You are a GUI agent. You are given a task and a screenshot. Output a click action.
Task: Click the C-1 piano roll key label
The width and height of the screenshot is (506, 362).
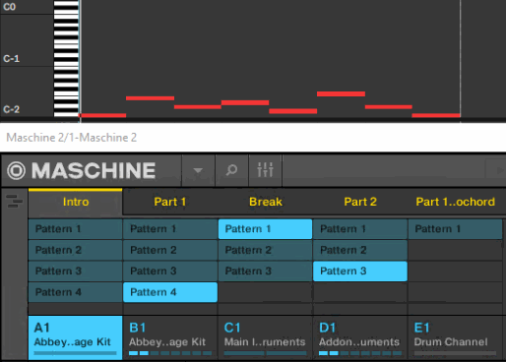(12, 59)
